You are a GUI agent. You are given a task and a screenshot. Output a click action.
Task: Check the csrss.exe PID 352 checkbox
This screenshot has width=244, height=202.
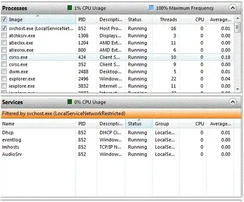[x=4, y=64]
